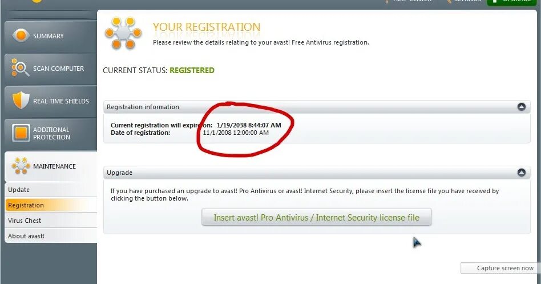The image size is (541, 284).
Task: Click the green Upgrade button
Action: coord(512,2)
